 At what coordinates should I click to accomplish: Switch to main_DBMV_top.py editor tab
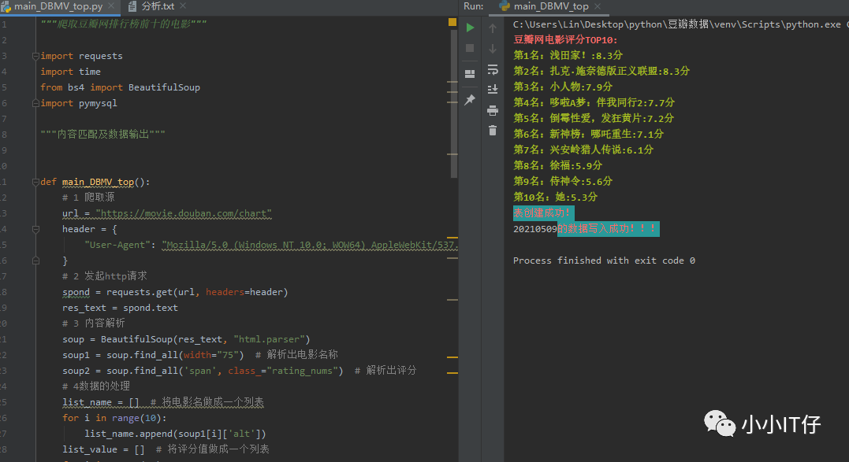pos(58,6)
